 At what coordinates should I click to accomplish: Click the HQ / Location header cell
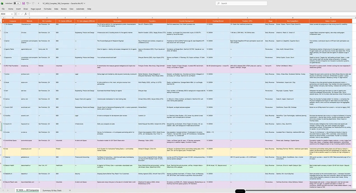click(x=47, y=21)
